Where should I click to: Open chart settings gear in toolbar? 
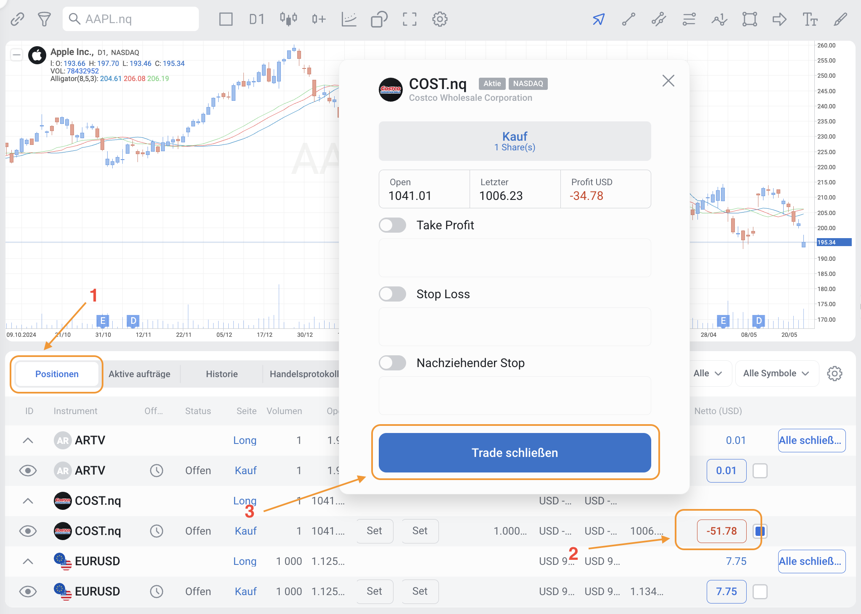point(440,19)
